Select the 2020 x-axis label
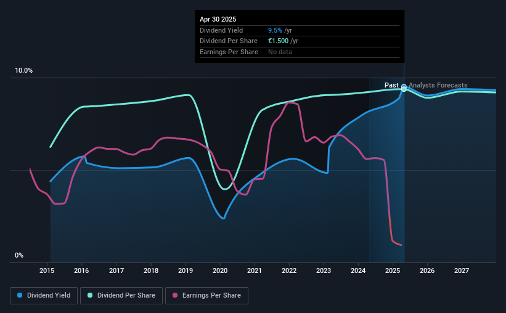This screenshot has height=313, width=506. click(x=220, y=270)
